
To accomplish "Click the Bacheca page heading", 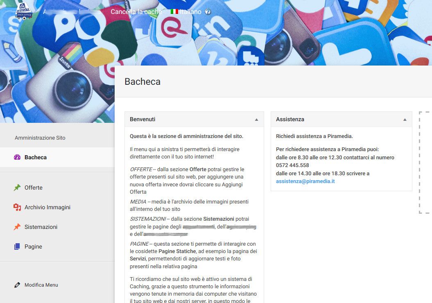I will 142,81.
